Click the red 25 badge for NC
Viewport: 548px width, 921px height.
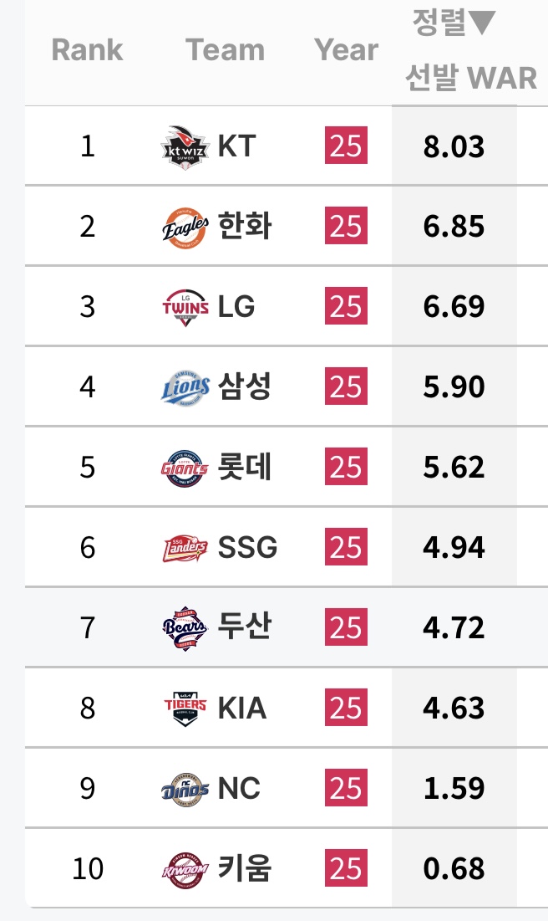click(346, 789)
